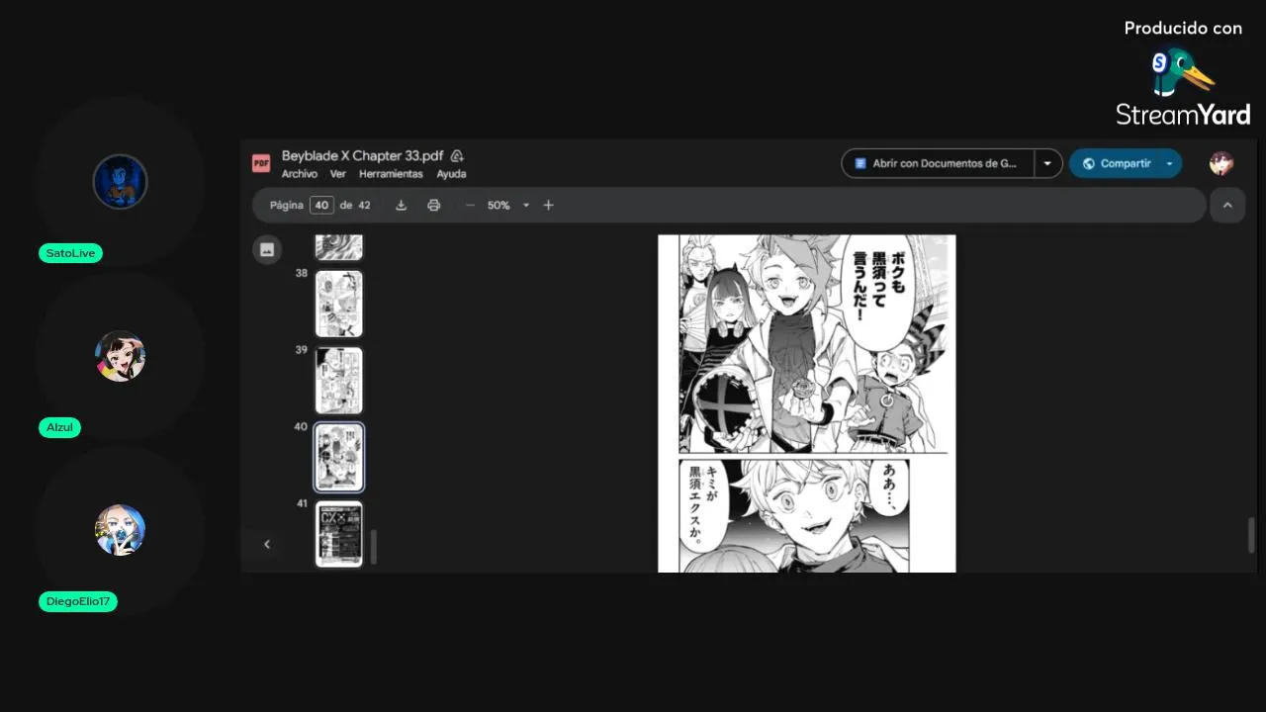
Task: Zoom in with the plus icon
Action: [x=548, y=205]
